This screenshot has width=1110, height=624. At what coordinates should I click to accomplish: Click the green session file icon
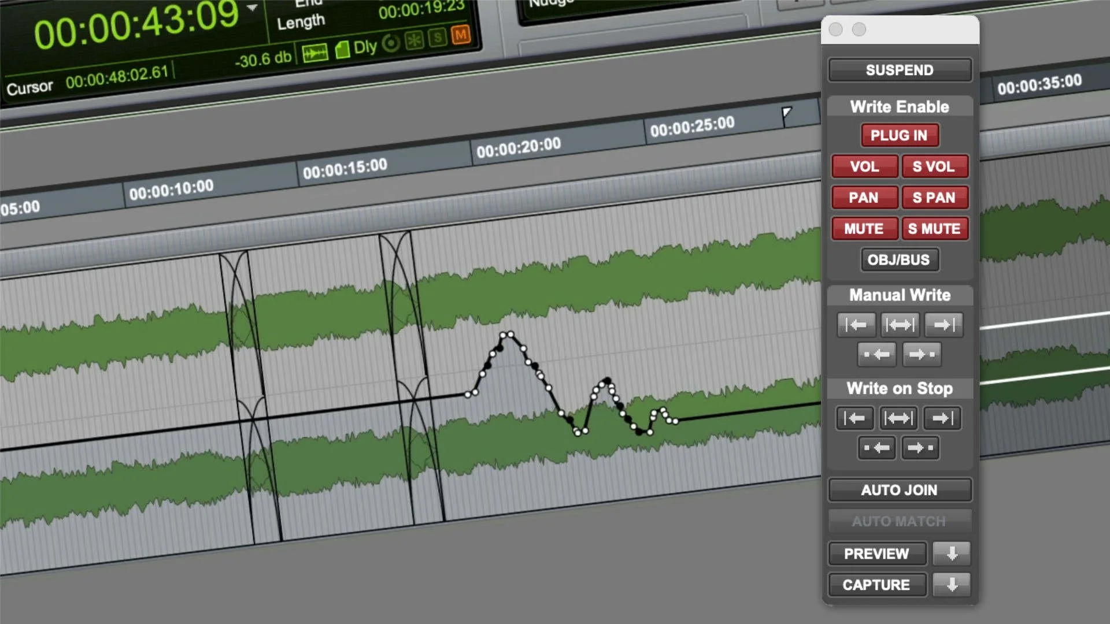(x=342, y=50)
